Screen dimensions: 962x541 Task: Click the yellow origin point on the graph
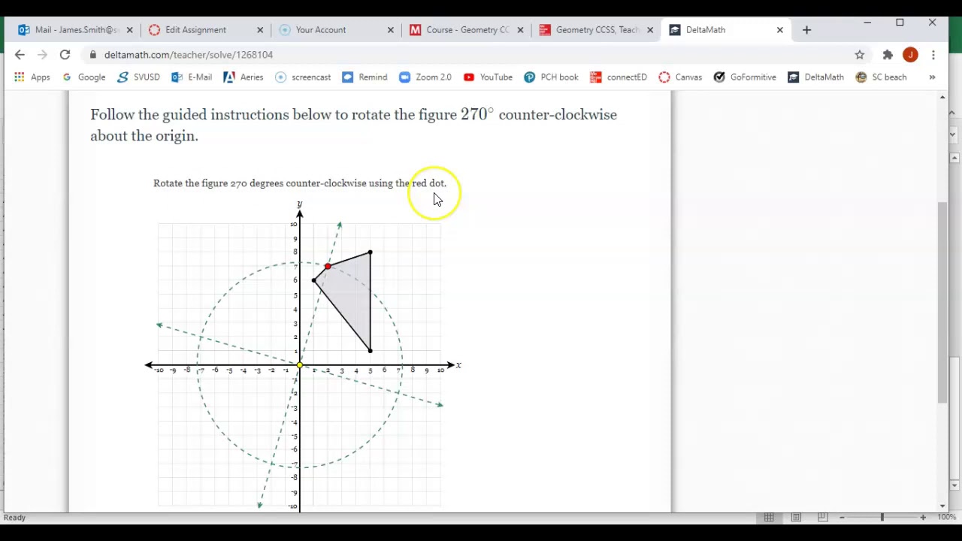300,366
